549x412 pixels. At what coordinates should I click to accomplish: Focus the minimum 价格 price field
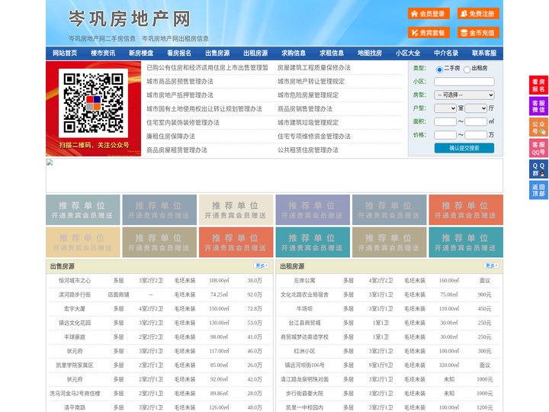tap(445, 135)
